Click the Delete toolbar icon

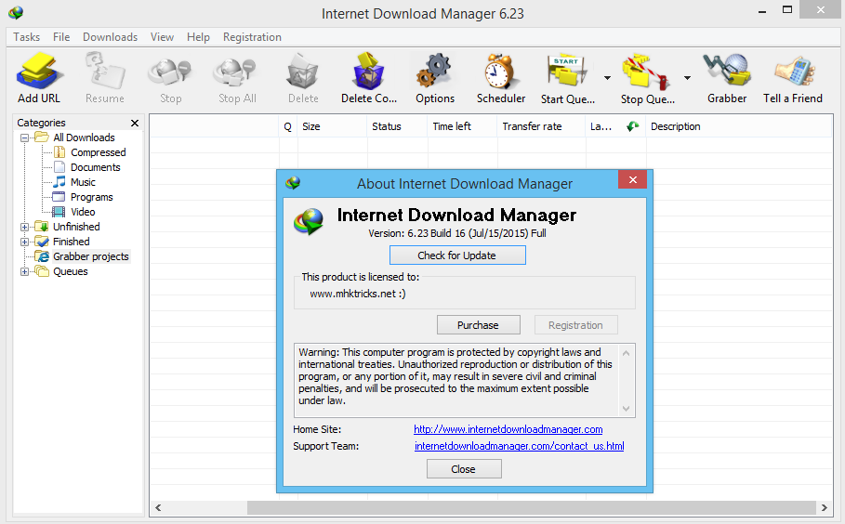(303, 72)
